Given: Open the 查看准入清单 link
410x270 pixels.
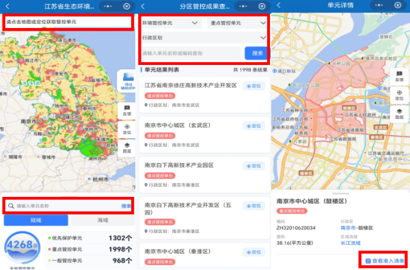Looking at the screenshot, I should (384, 260).
